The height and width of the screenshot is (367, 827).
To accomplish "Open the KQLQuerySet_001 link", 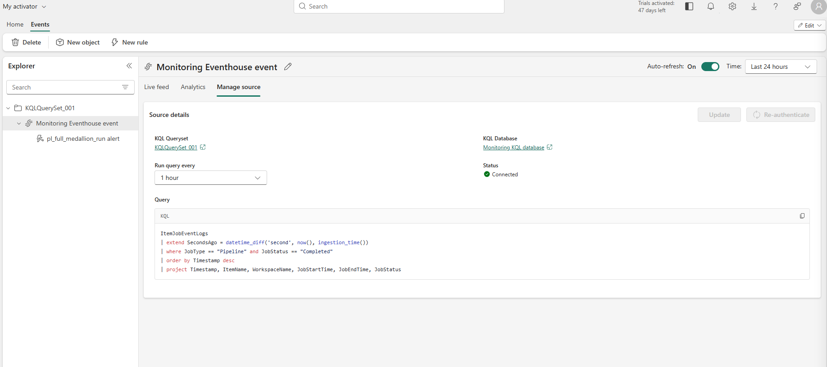I will click(x=176, y=148).
